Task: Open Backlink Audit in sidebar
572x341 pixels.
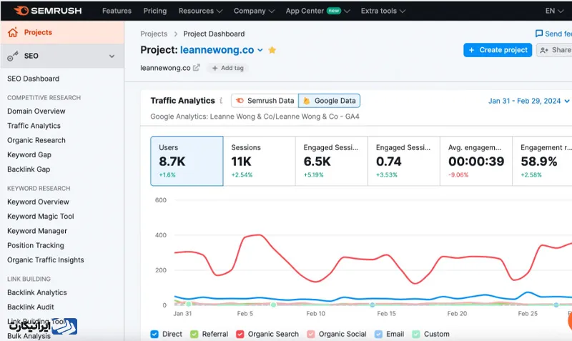Action: pyautogui.click(x=31, y=307)
